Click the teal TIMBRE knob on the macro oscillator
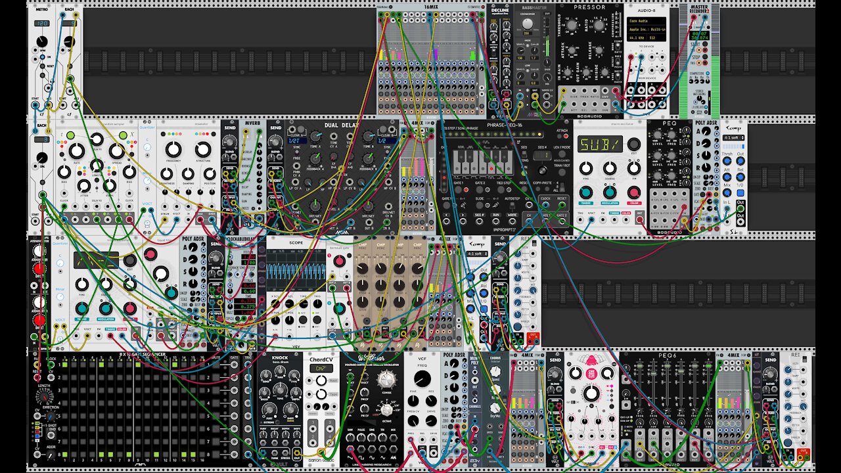The image size is (841, 473). click(x=586, y=192)
